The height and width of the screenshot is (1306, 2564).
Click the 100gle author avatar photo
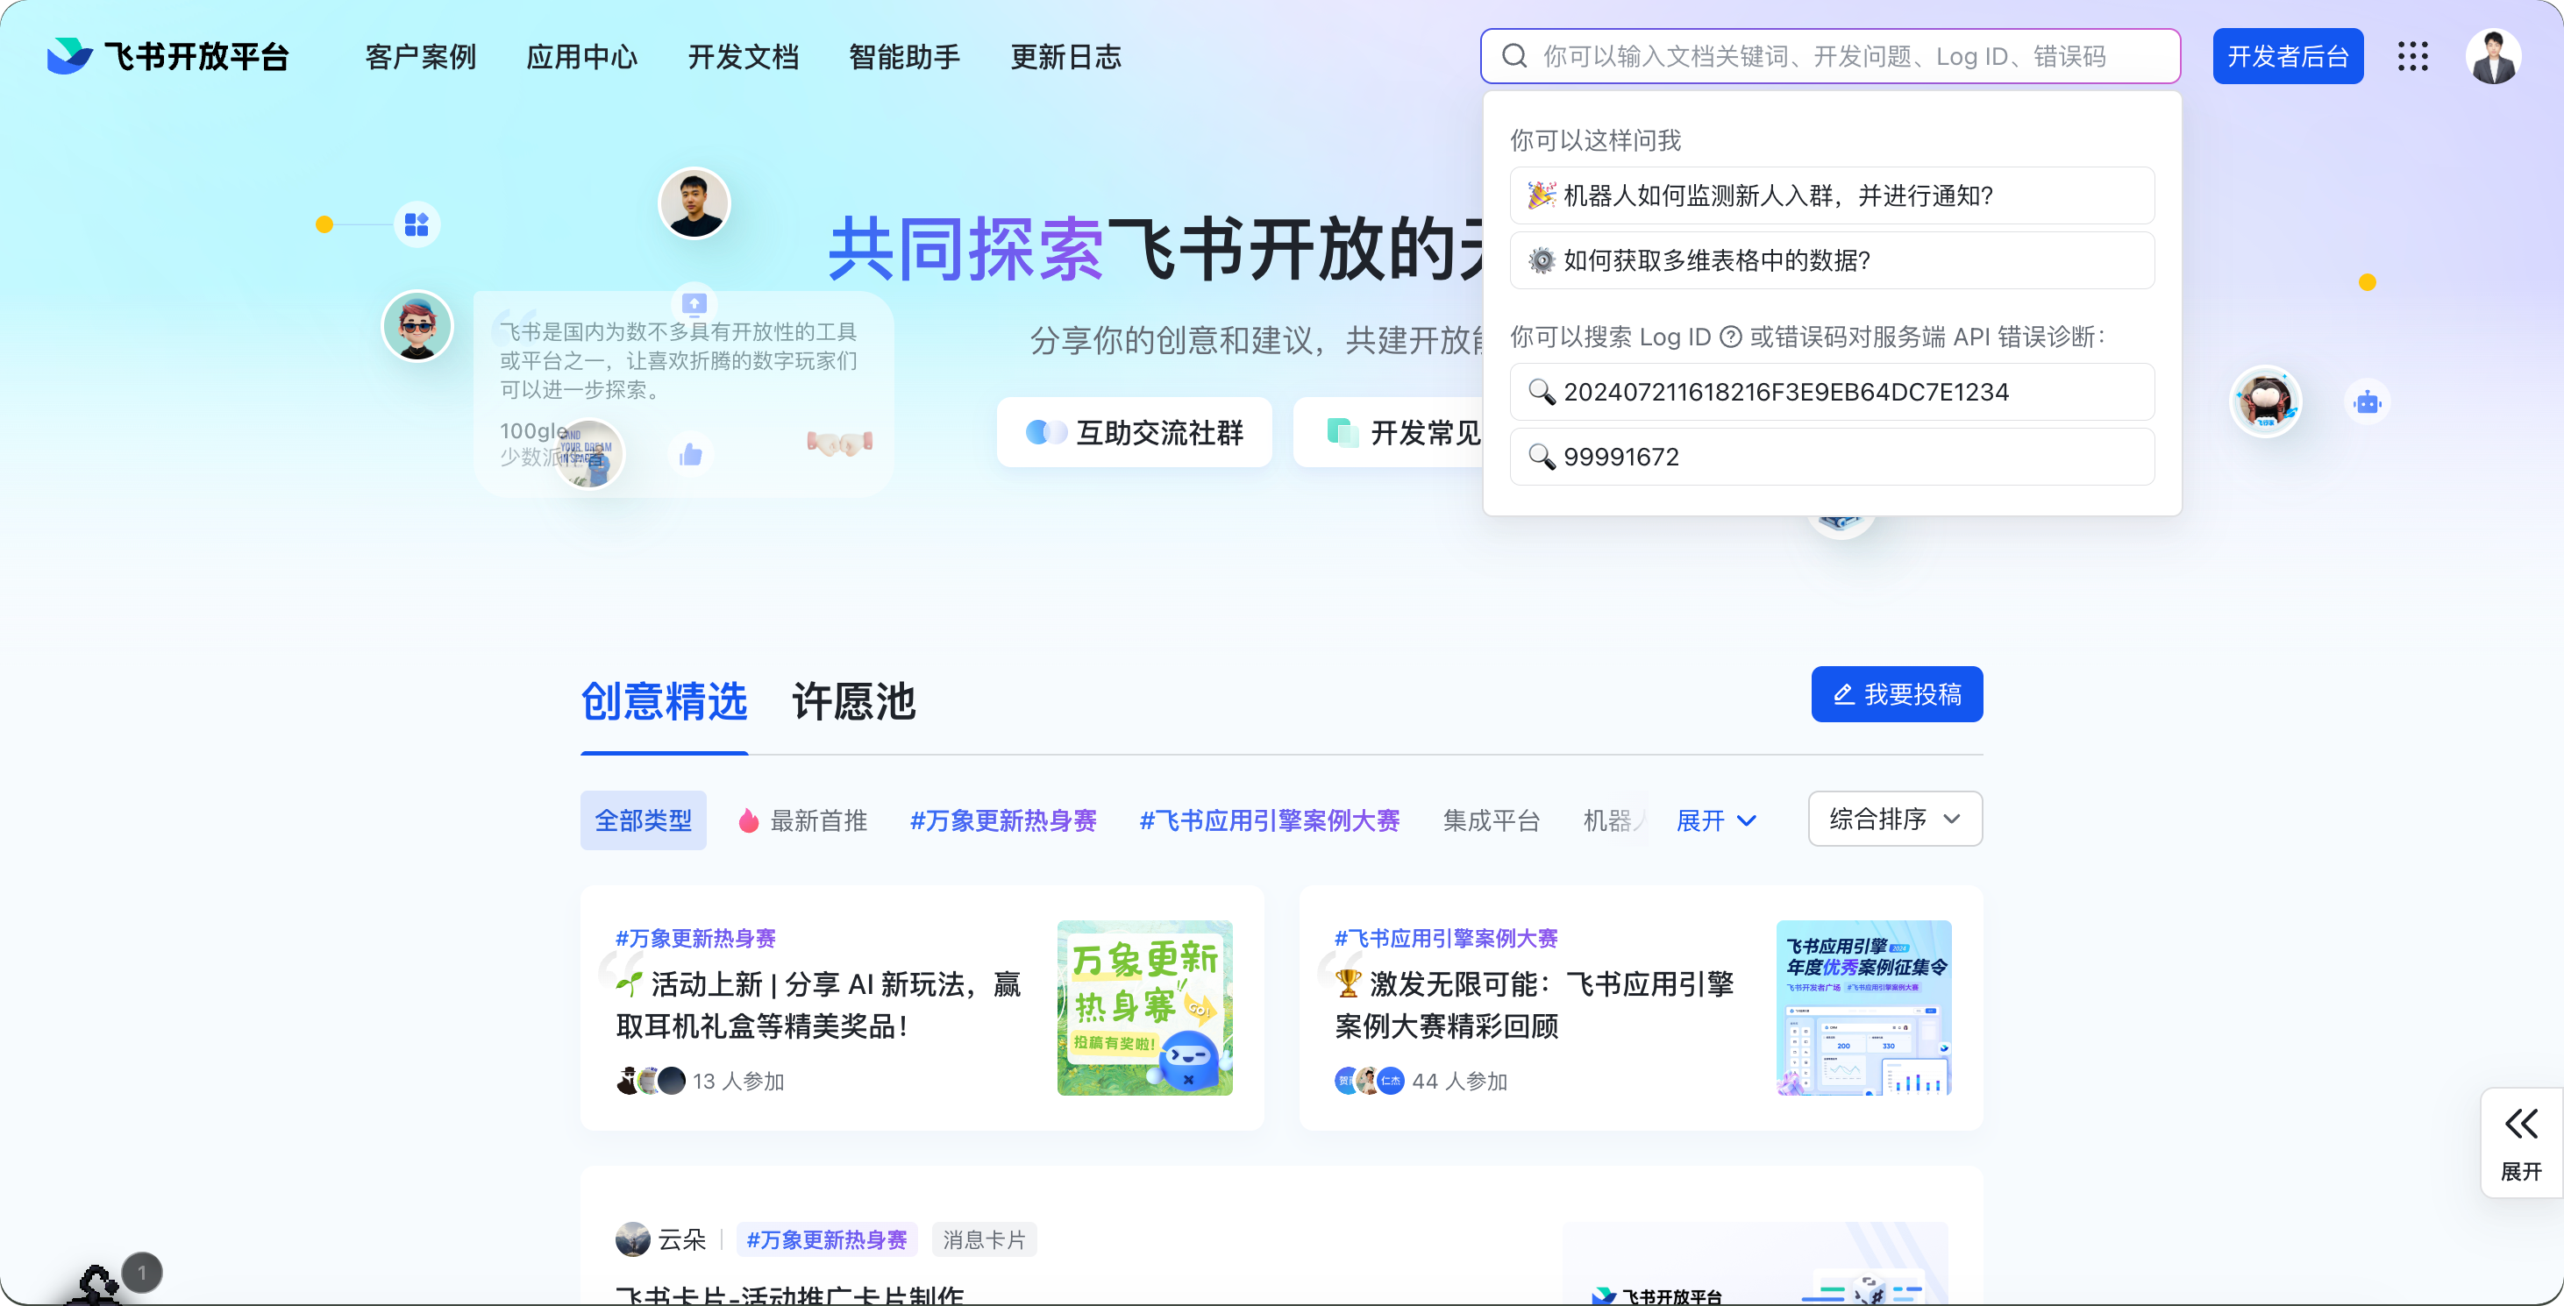tap(588, 455)
